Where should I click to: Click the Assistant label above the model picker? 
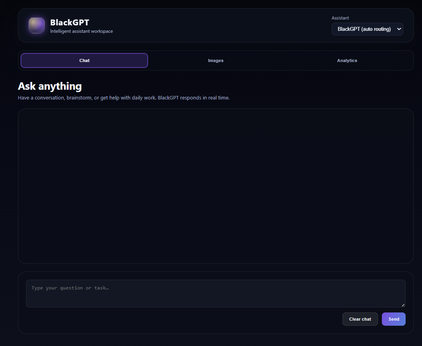pyautogui.click(x=340, y=18)
